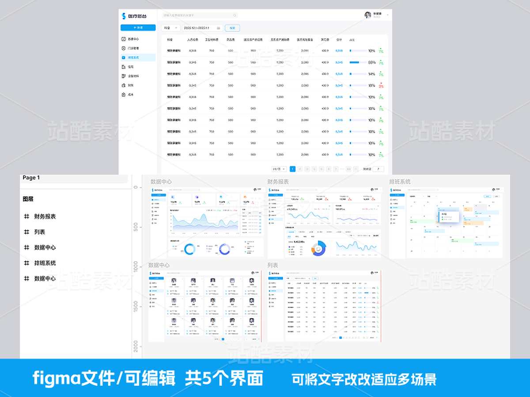Screen dimensions: 530x397
Task: Select the 列表 layer in the layers panel
Action: point(40,232)
